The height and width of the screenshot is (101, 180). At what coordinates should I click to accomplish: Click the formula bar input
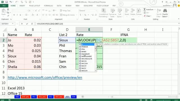(x=106, y=24)
